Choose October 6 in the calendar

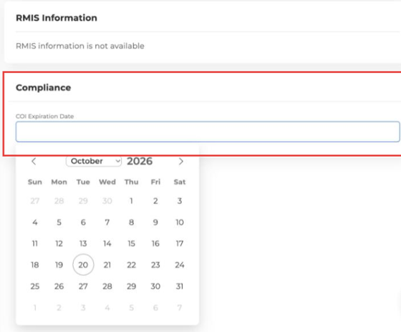83,222
